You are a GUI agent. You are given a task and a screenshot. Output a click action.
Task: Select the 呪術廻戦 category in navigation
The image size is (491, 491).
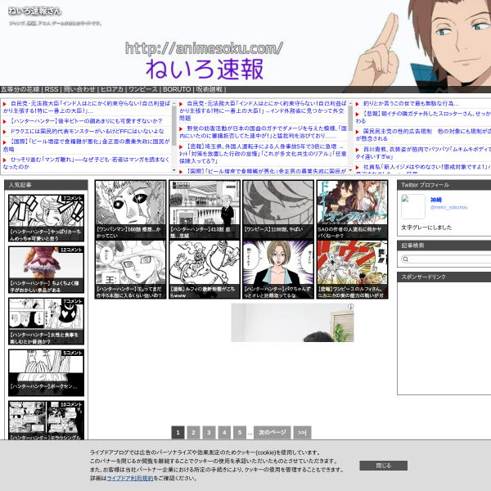tap(209, 89)
